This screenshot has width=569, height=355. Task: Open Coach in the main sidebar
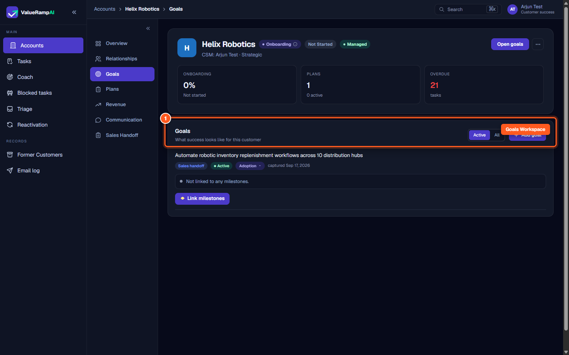click(43, 77)
